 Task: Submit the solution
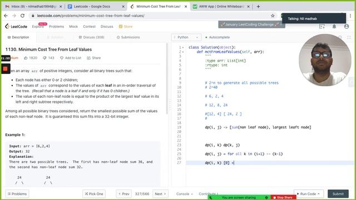(338, 194)
